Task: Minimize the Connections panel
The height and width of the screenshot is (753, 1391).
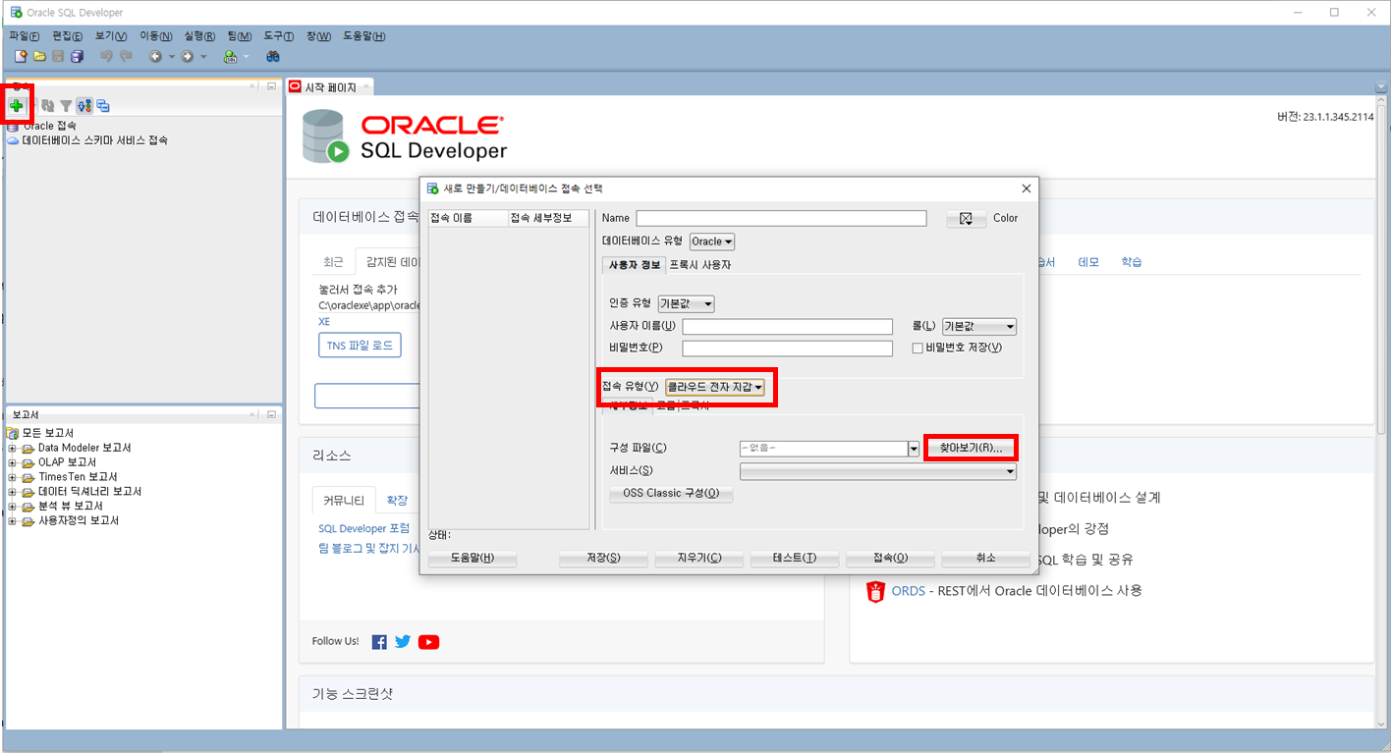Action: coord(271,86)
